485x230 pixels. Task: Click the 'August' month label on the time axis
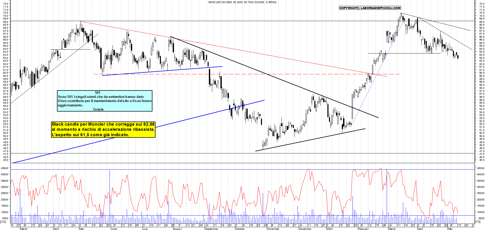178,229
